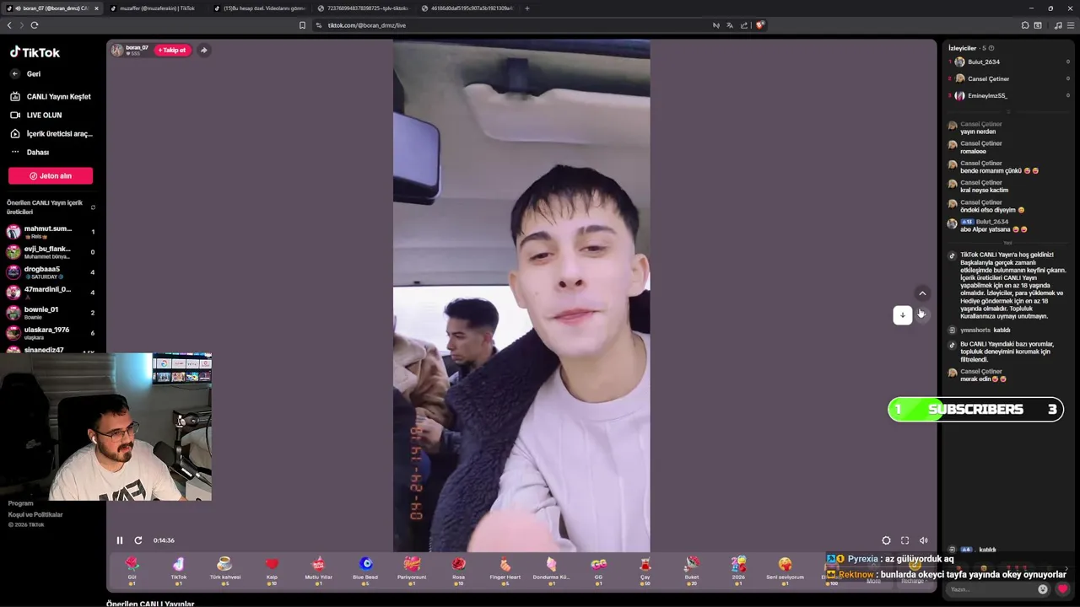Refresh the suggested LIVE creators list
This screenshot has width=1080, height=607.
pos(93,207)
